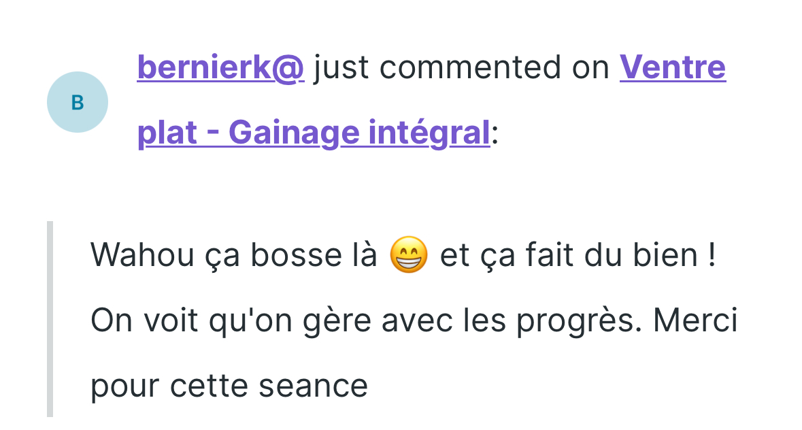This screenshot has width=802, height=430.
Task: Open the bernierk@ profile link
Action: click(220, 67)
